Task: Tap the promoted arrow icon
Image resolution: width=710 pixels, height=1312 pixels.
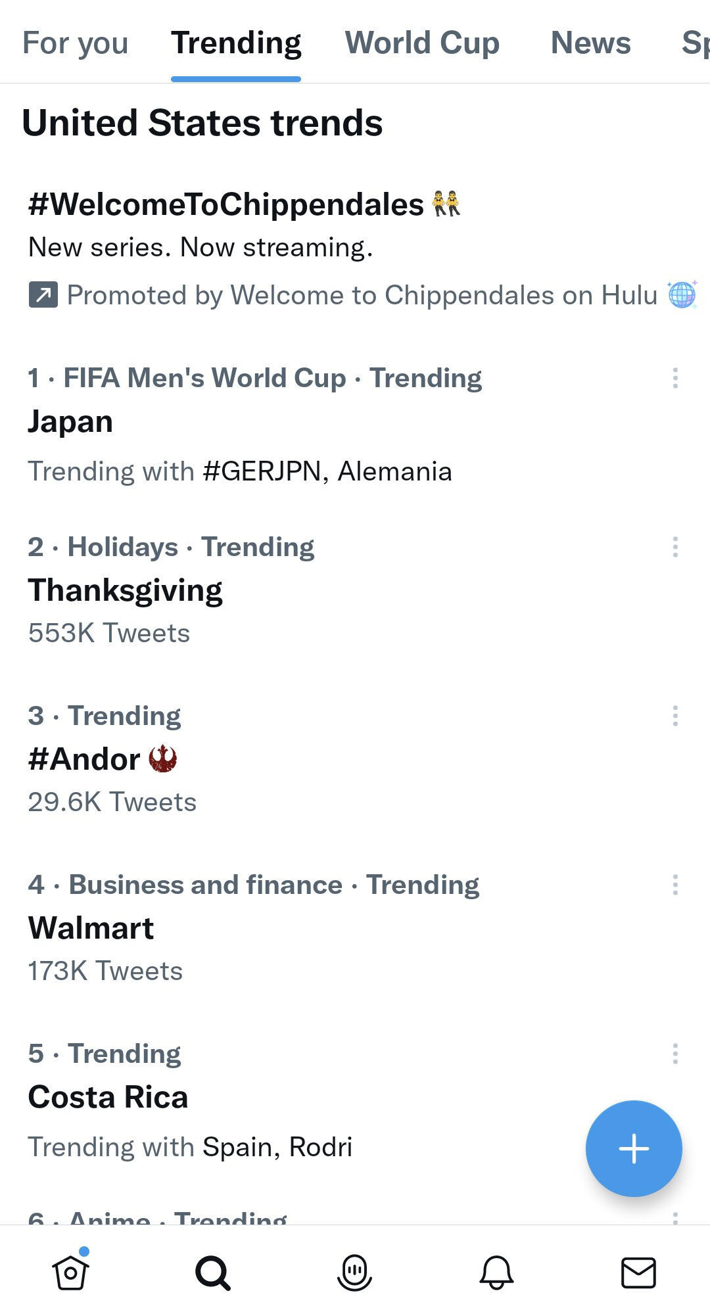Action: click(x=43, y=295)
